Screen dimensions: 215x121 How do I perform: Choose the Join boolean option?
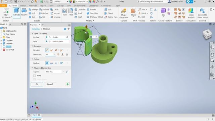[x=47, y=63]
